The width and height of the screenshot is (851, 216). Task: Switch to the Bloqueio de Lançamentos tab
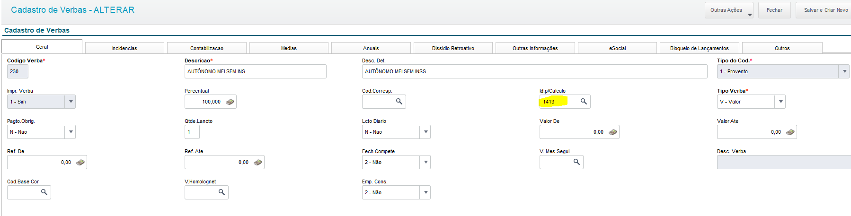pyautogui.click(x=700, y=48)
